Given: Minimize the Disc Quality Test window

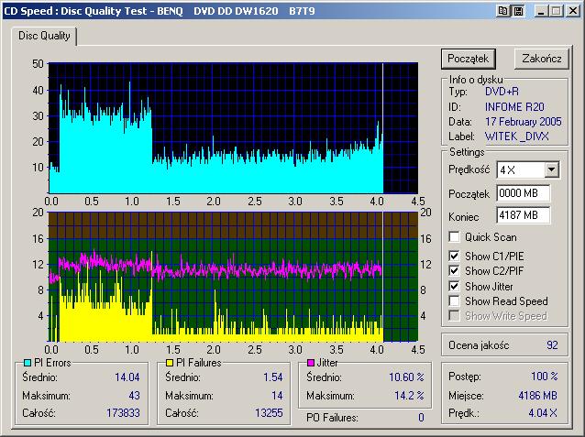Looking at the screenshot, I should pos(542,10).
